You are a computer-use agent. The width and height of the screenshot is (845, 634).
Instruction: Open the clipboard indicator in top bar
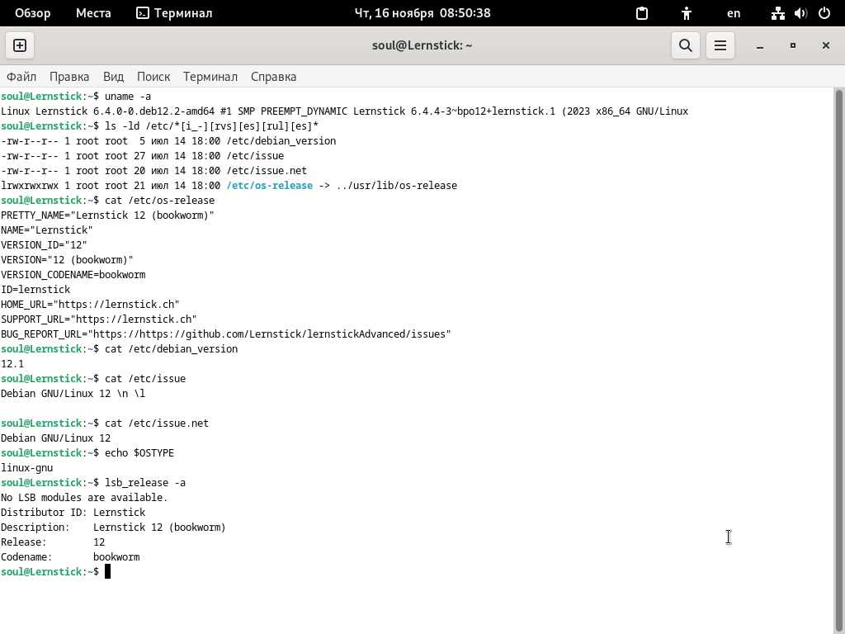(x=642, y=13)
